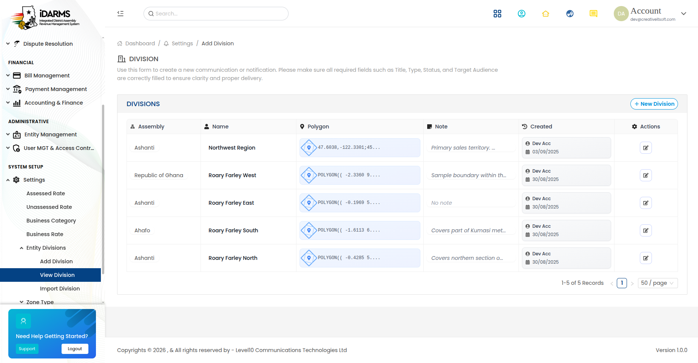698x363 pixels.
Task: Open the 50 / page size selector
Action: (658, 283)
